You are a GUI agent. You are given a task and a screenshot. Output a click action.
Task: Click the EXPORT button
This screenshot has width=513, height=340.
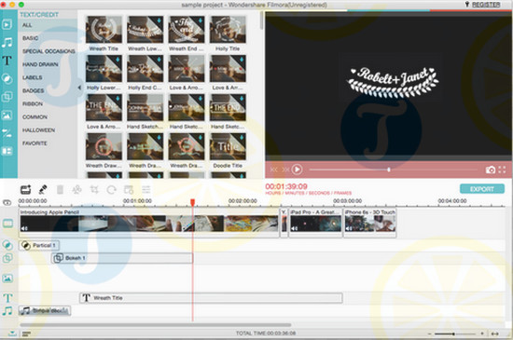pyautogui.click(x=482, y=189)
